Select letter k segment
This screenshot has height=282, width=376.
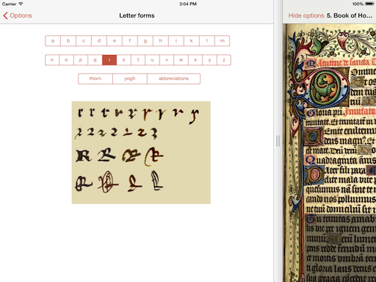[x=192, y=41]
